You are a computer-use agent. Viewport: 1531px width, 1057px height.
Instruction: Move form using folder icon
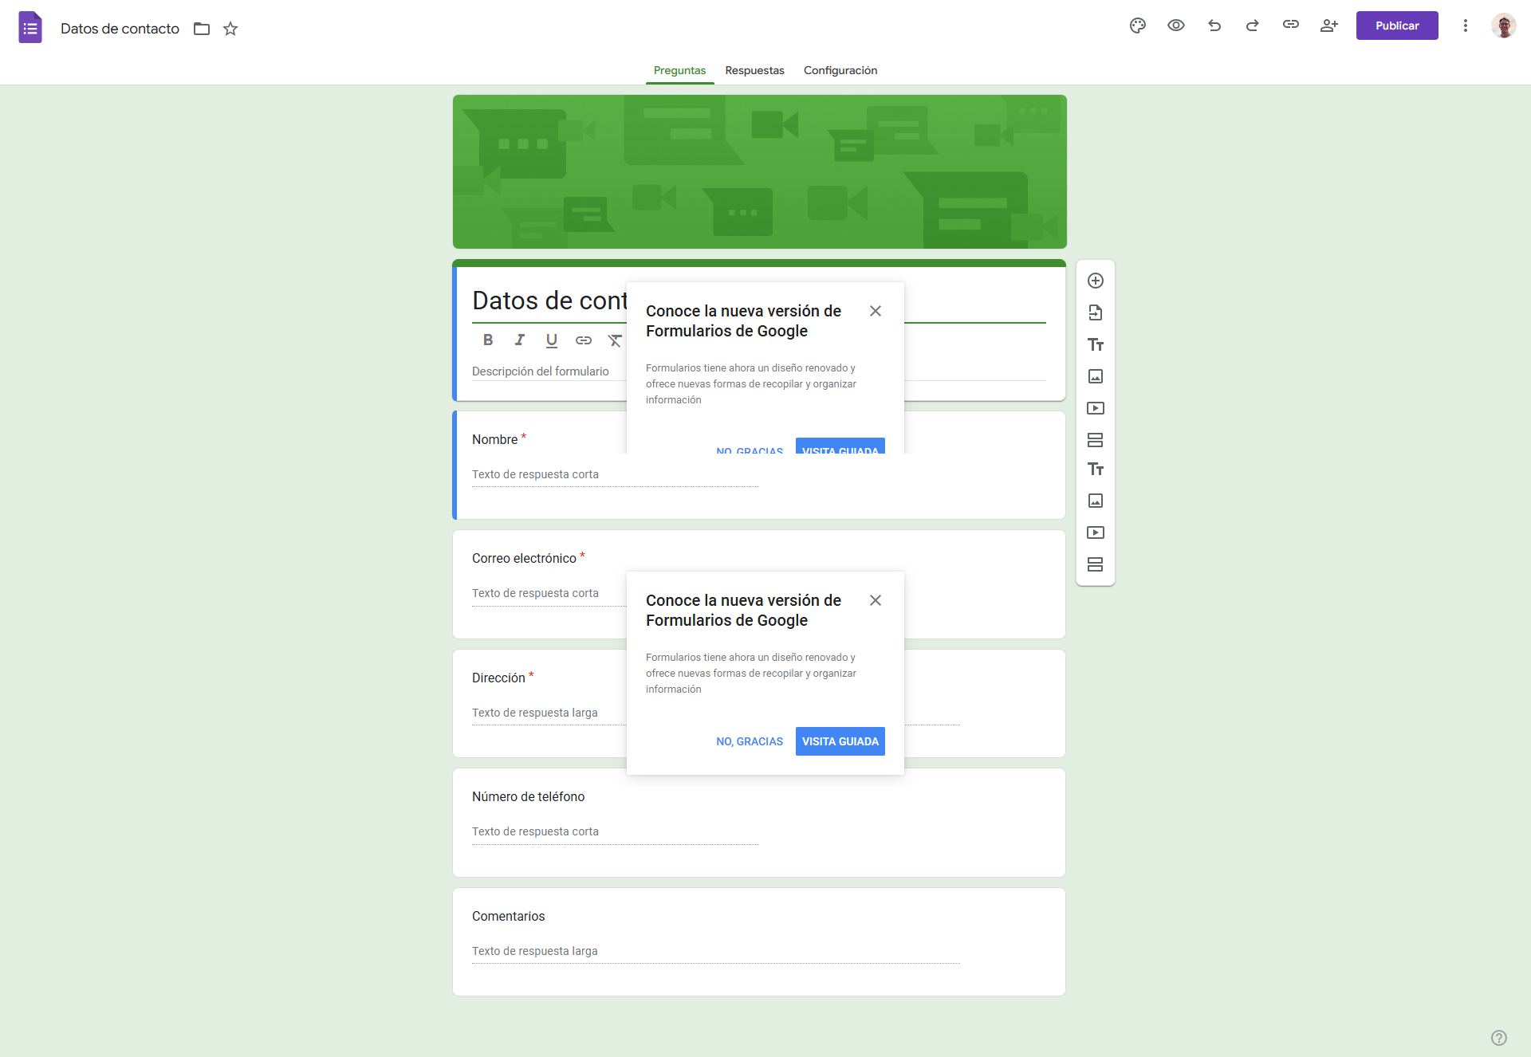202,29
